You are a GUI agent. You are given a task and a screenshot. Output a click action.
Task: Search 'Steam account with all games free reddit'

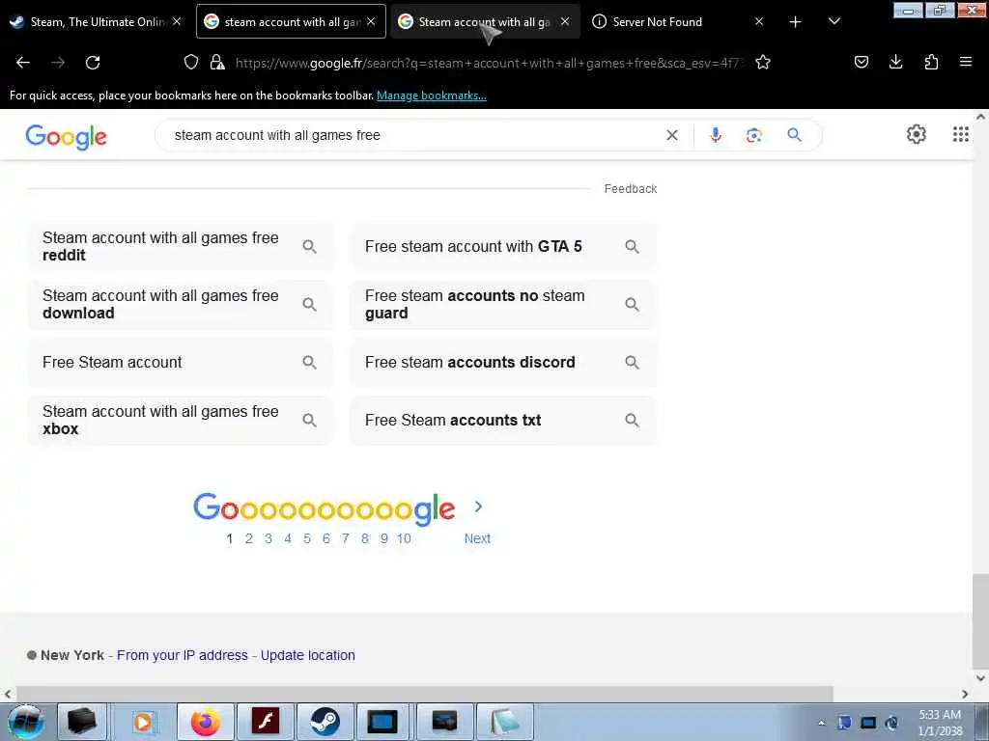180,246
